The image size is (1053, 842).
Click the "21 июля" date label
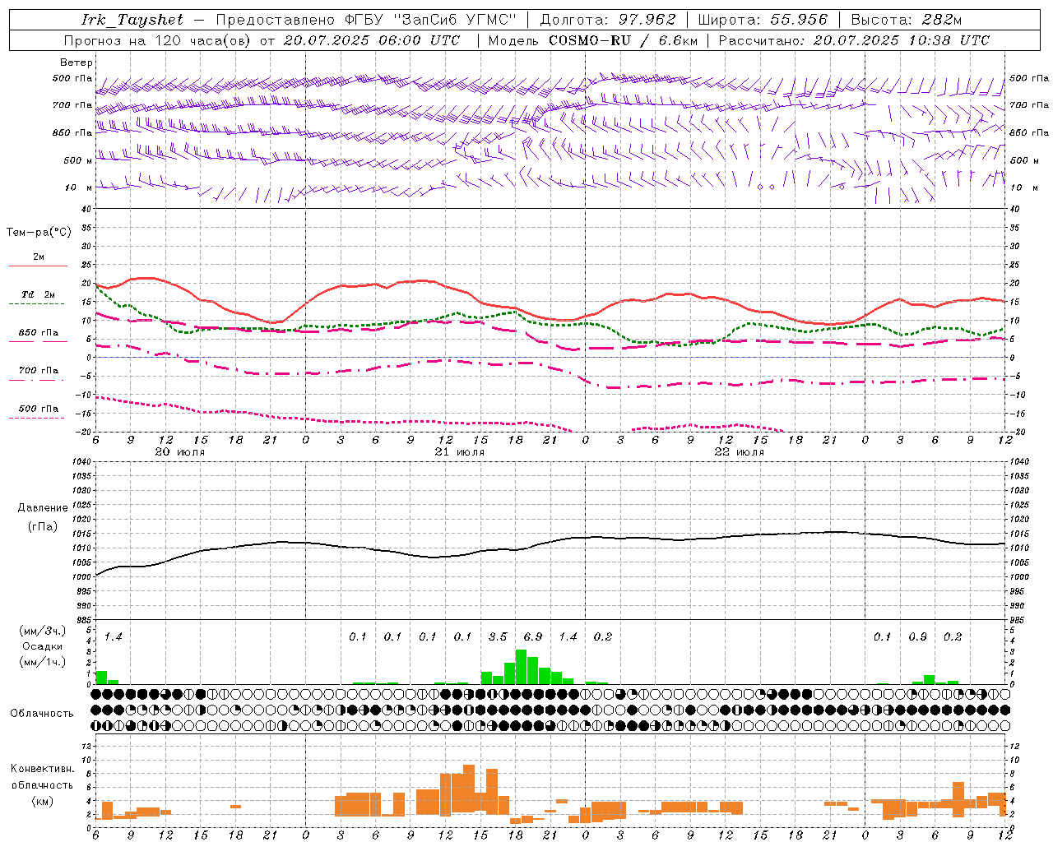click(460, 451)
